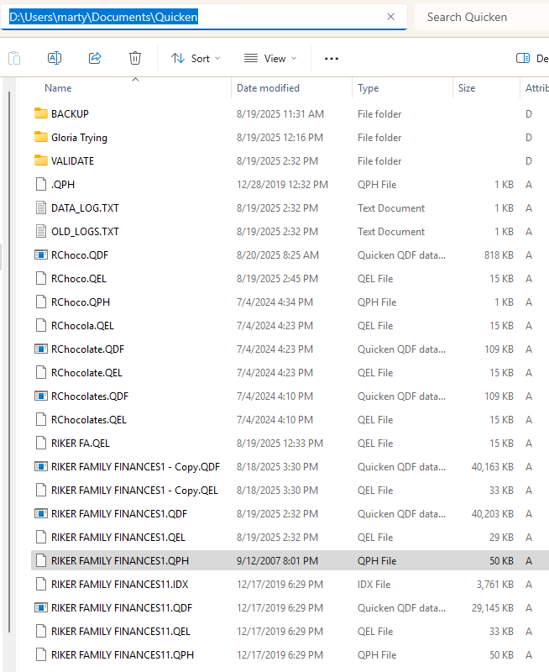The width and height of the screenshot is (549, 672).
Task: Select file name RIKER FAMILY FINANCES11.IDX
Action: (120, 585)
